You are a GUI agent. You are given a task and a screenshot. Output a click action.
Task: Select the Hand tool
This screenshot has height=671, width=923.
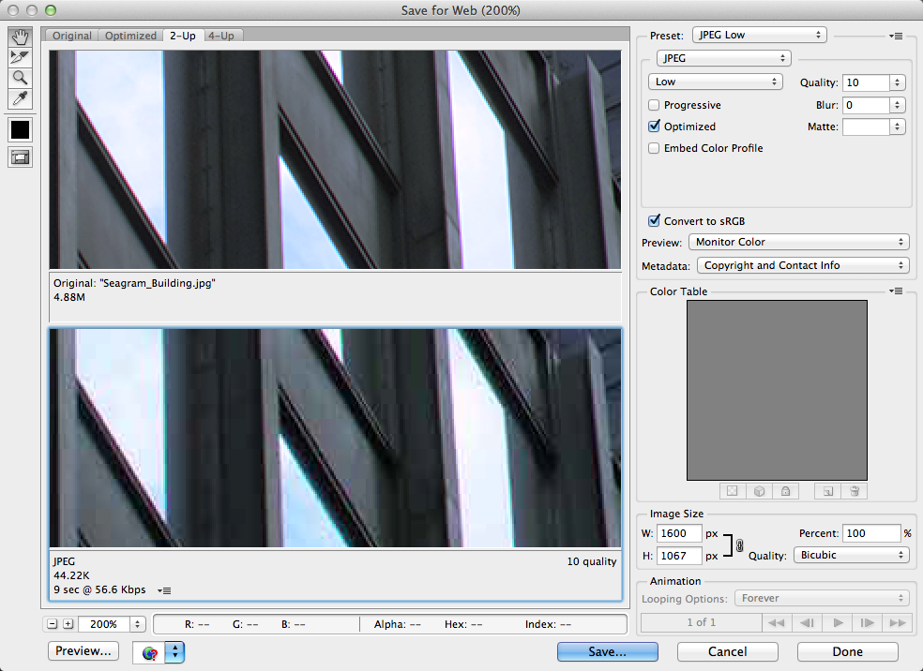tap(20, 37)
